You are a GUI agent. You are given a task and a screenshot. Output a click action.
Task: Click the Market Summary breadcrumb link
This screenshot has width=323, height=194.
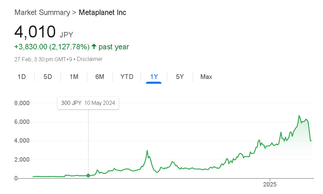coord(42,13)
